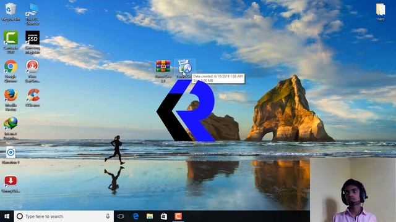Switch to Camtasia recorder in taskbar
The width and height of the screenshot is (396, 222).
point(178,216)
